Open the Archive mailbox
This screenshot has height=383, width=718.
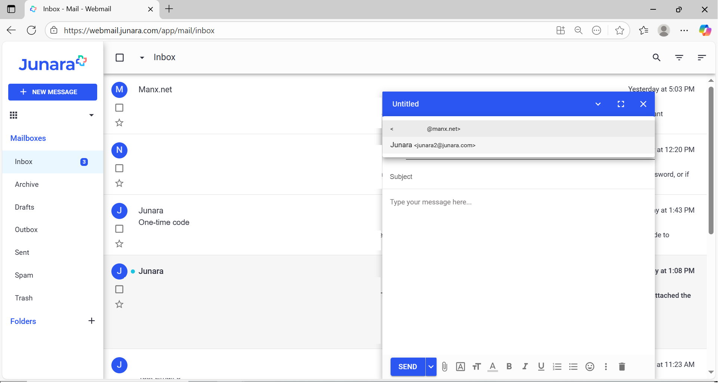coord(53,185)
